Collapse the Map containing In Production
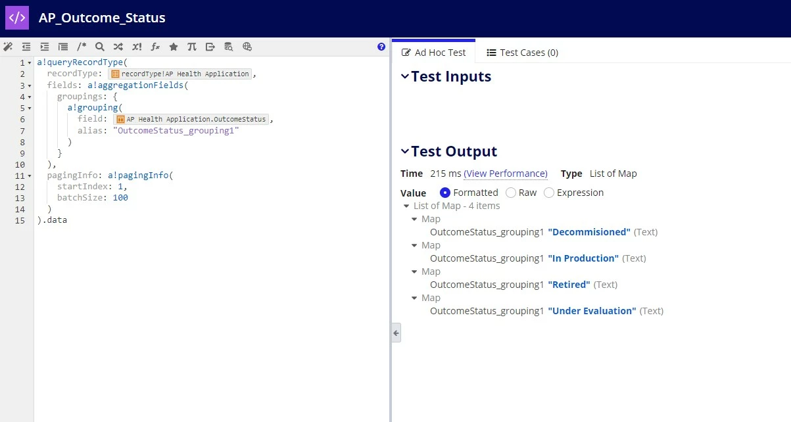Screen dimensions: 791x422 (415, 245)
